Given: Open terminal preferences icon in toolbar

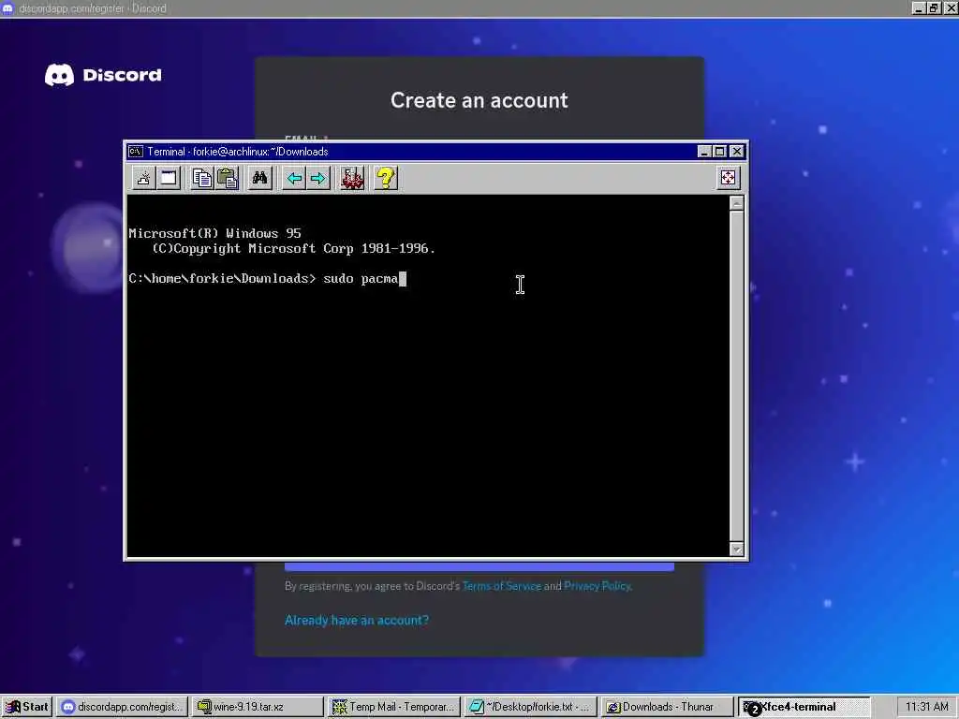Looking at the screenshot, I should pyautogui.click(x=352, y=179).
